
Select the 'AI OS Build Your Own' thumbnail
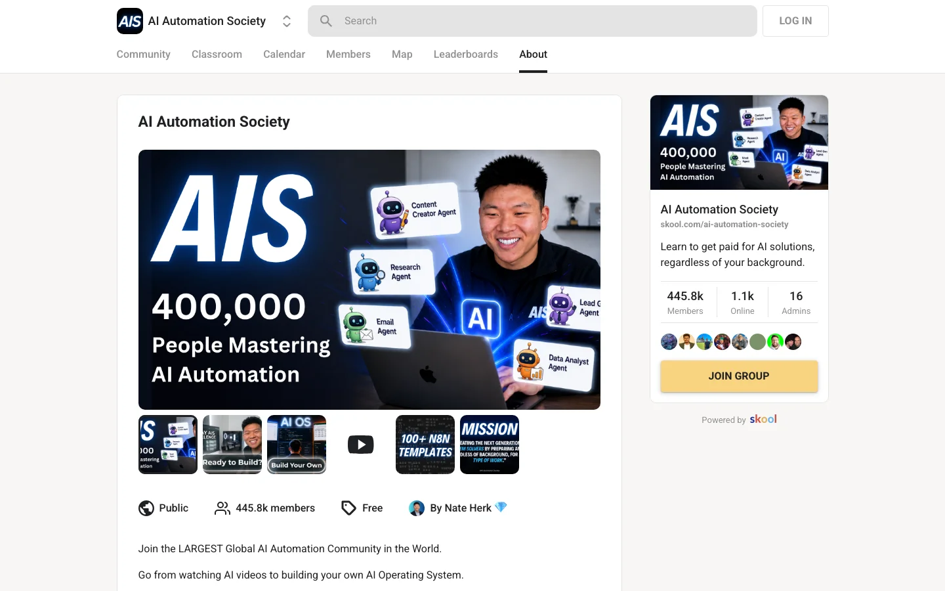297,445
